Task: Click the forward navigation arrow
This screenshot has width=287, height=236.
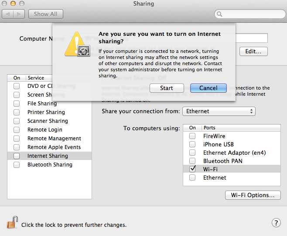Action: pos(19,14)
